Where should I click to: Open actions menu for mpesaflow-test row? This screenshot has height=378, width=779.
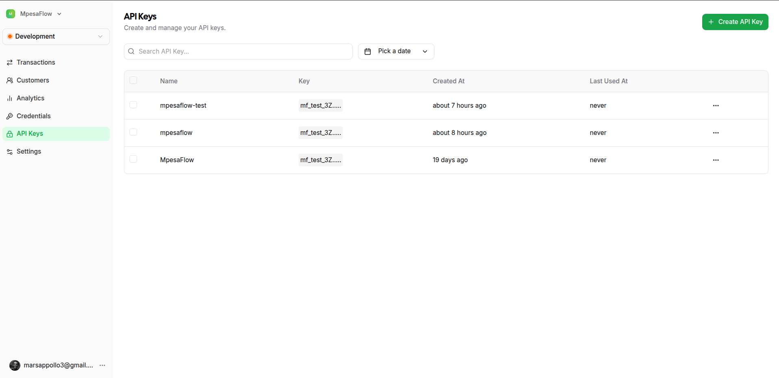coord(716,106)
